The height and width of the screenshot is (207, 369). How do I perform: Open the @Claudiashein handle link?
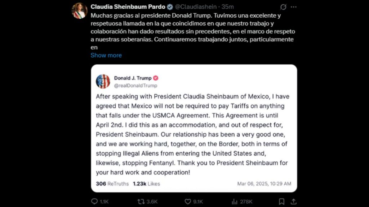tap(196, 7)
